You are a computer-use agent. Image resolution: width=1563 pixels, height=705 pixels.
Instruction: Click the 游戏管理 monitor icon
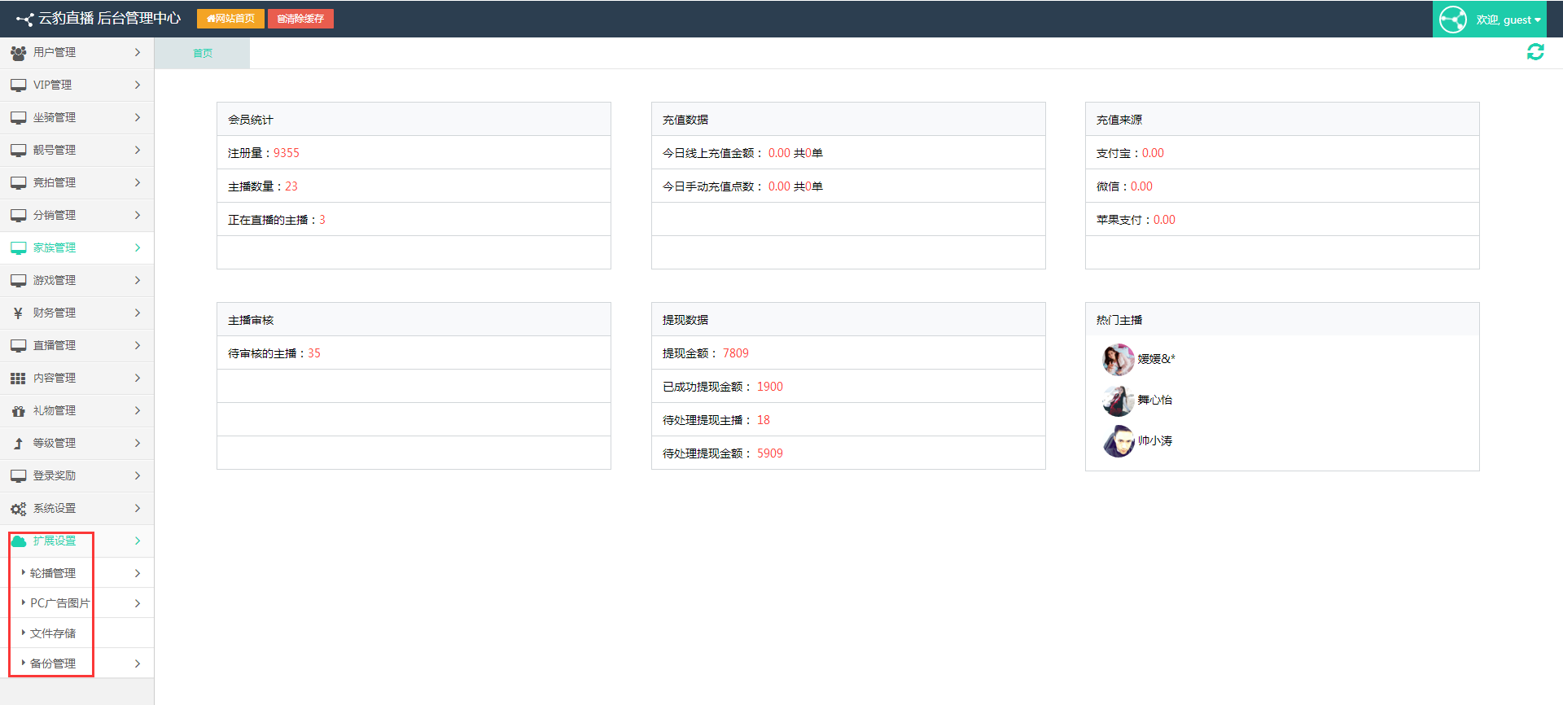[x=18, y=281]
